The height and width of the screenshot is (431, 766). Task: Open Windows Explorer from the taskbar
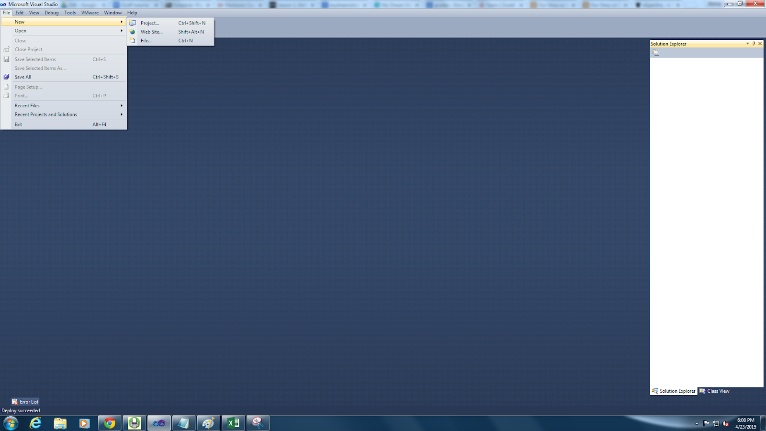pyautogui.click(x=60, y=423)
